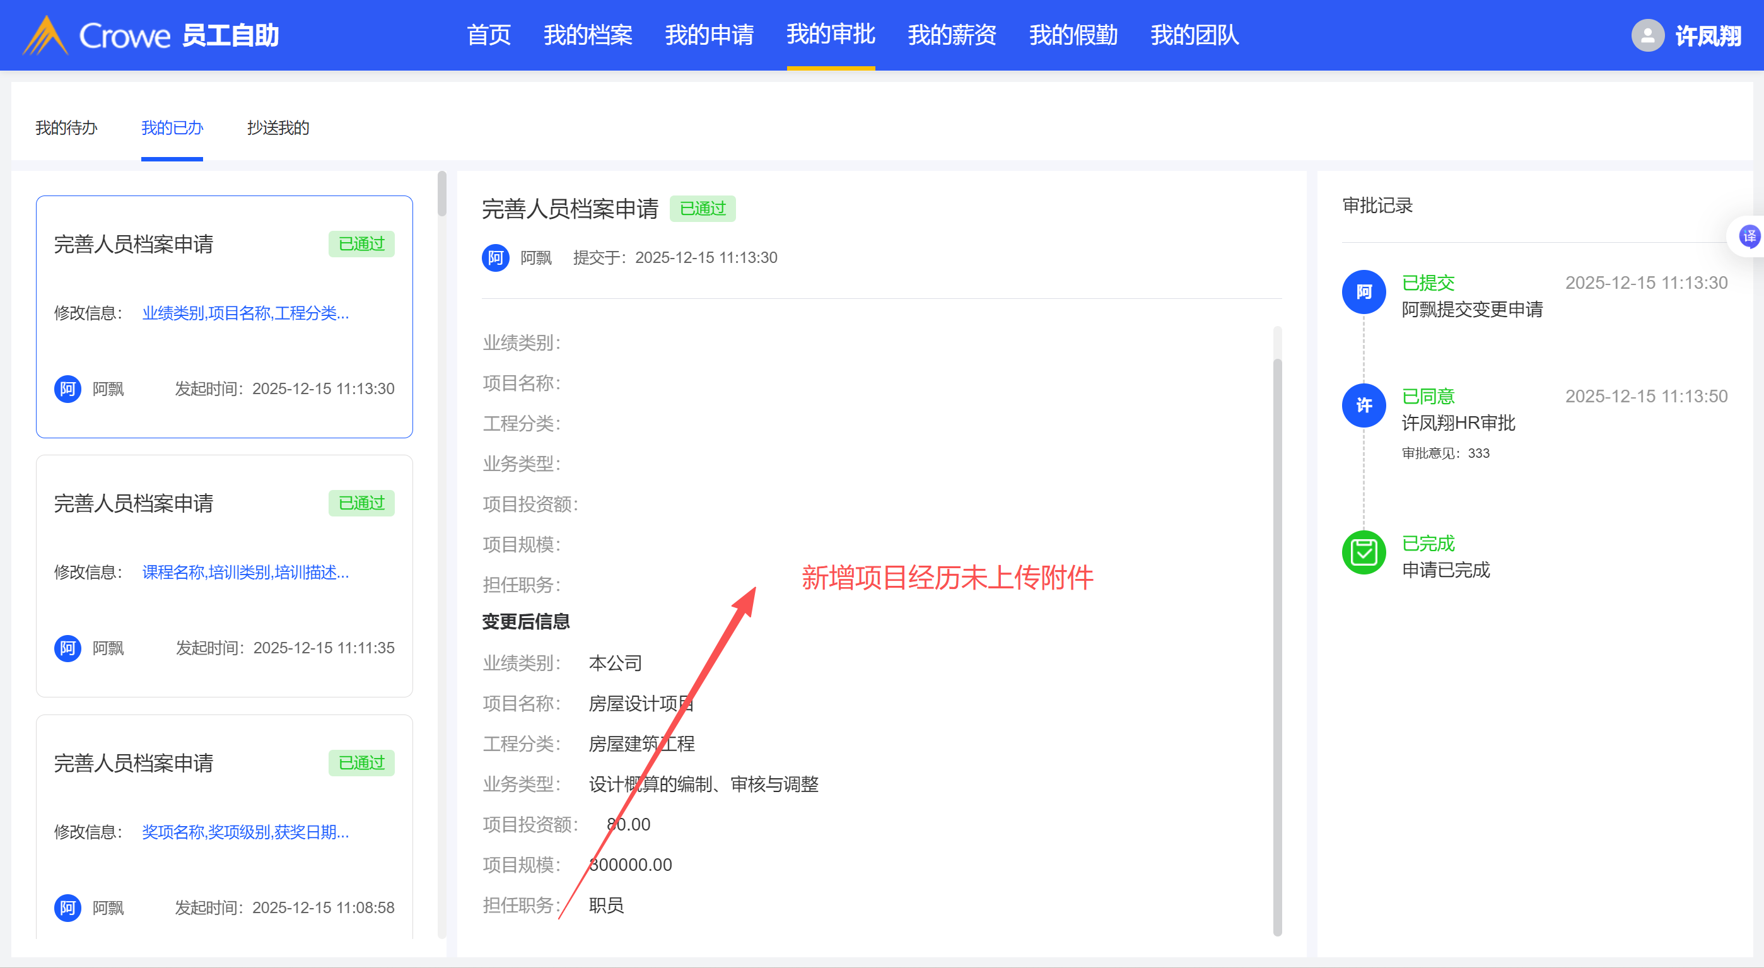The width and height of the screenshot is (1764, 968).
Task: Click the left list panel scrollbar
Action: (x=441, y=194)
